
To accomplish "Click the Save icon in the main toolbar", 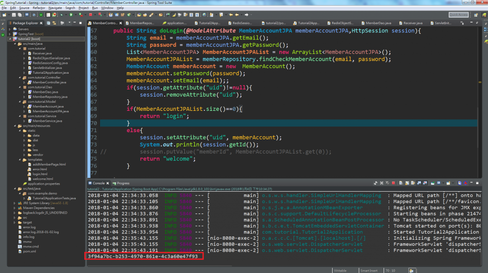I will [14, 15].
